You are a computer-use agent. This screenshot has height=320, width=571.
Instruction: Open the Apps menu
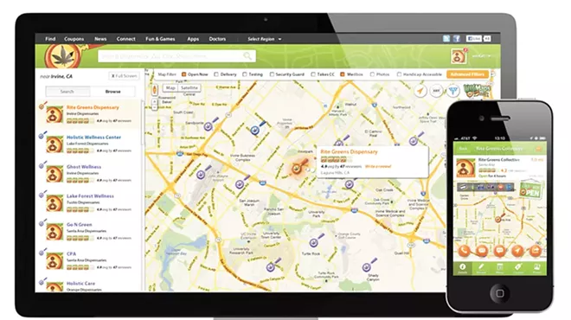[193, 39]
